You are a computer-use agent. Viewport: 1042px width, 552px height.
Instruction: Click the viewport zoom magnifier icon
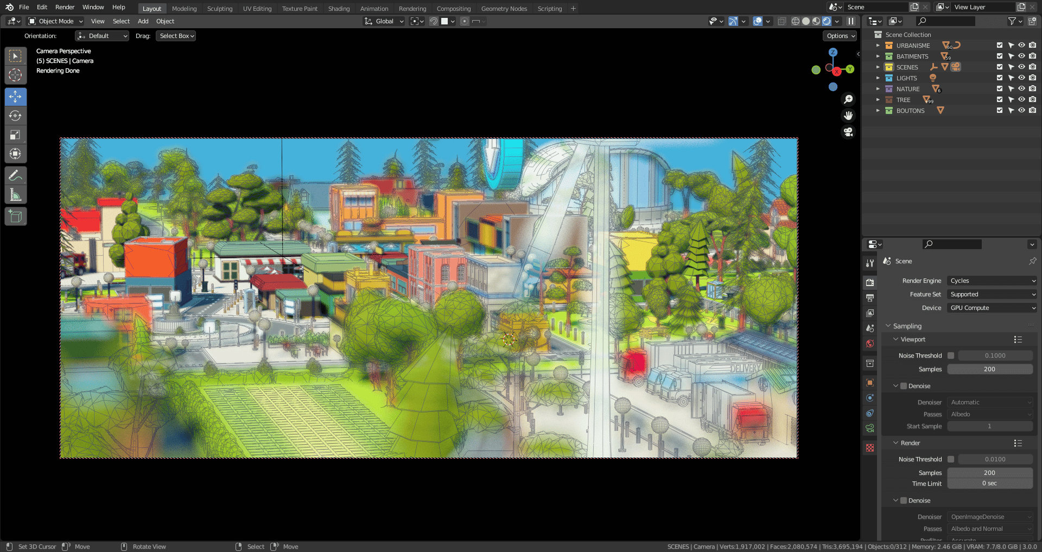pos(848,99)
